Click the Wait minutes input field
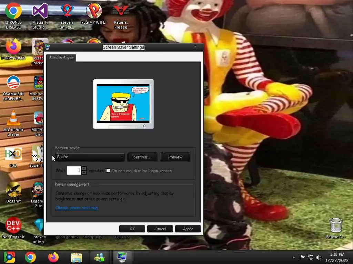Viewport: 353px width, 264px height. [x=74, y=170]
